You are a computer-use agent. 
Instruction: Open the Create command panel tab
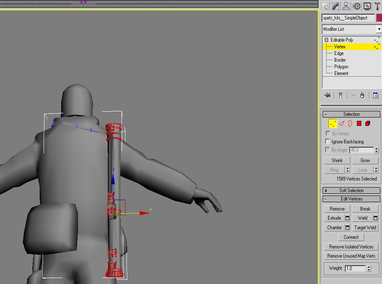click(325, 6)
